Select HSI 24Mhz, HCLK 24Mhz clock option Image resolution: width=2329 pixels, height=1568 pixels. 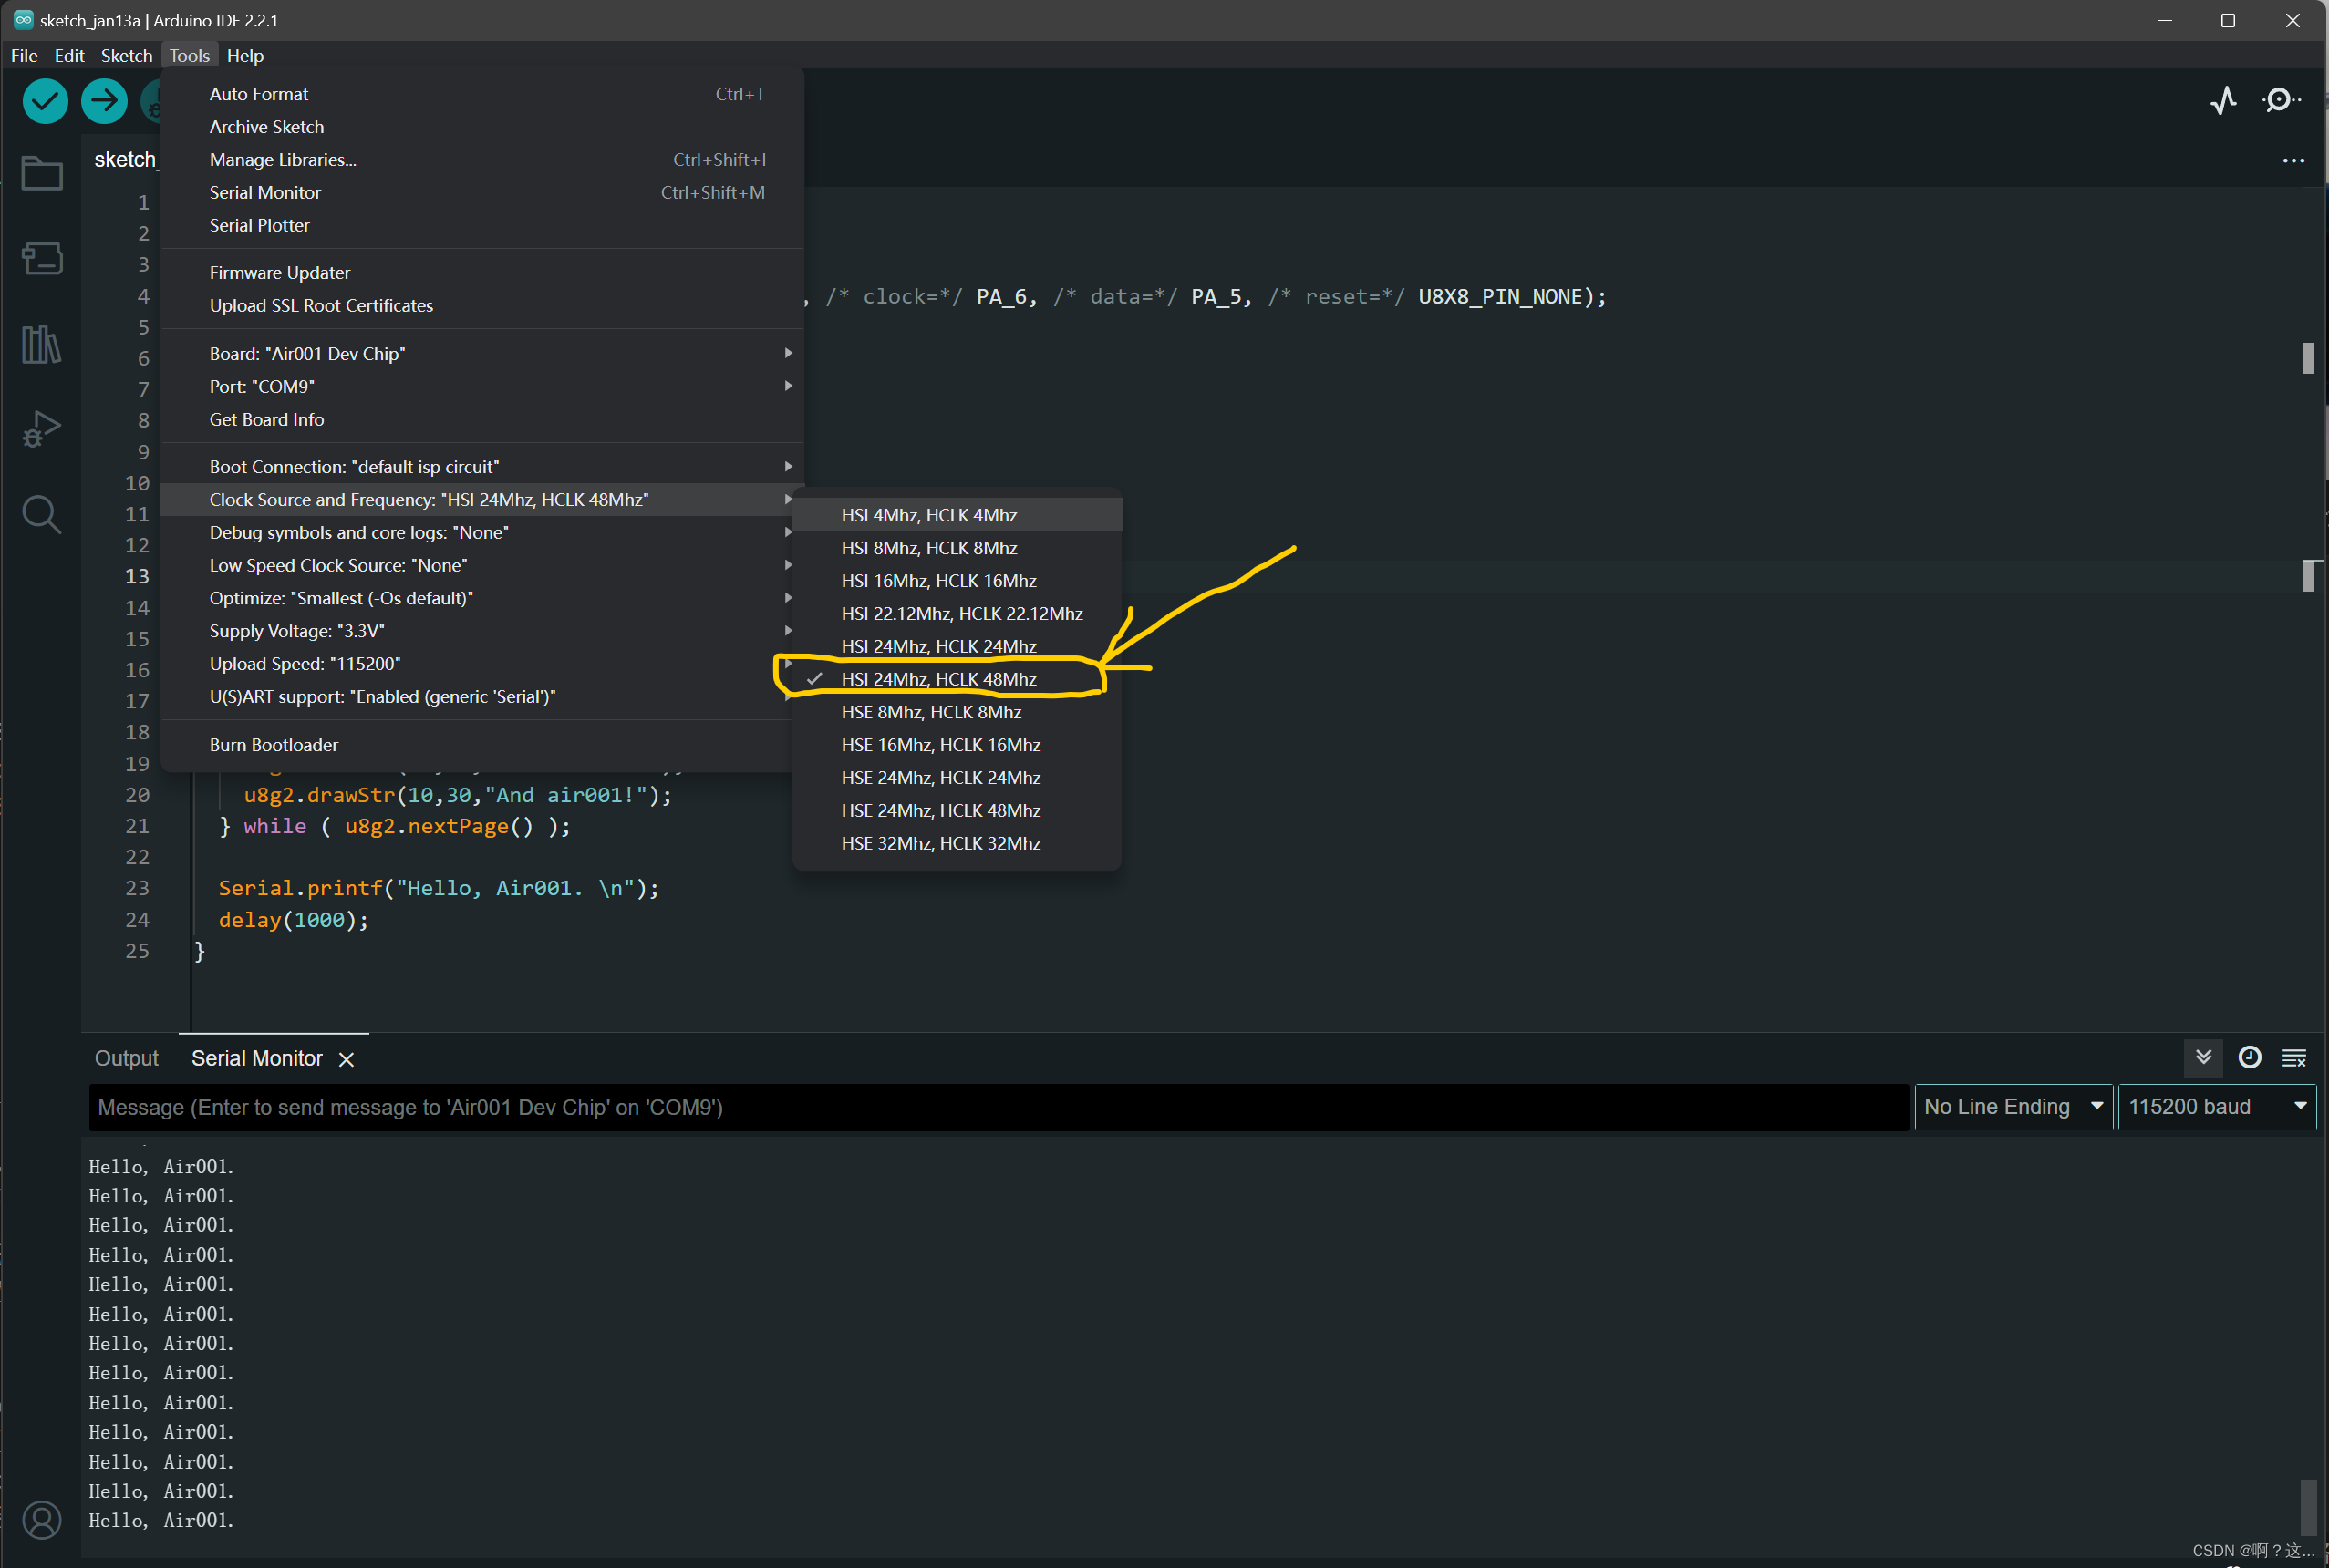[x=957, y=646]
